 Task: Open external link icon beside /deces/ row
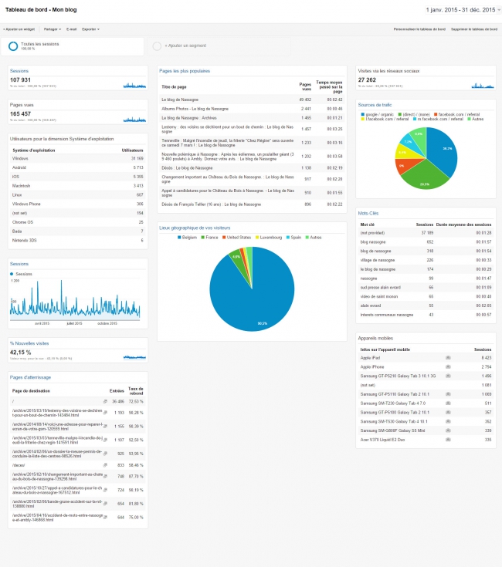(x=105, y=465)
